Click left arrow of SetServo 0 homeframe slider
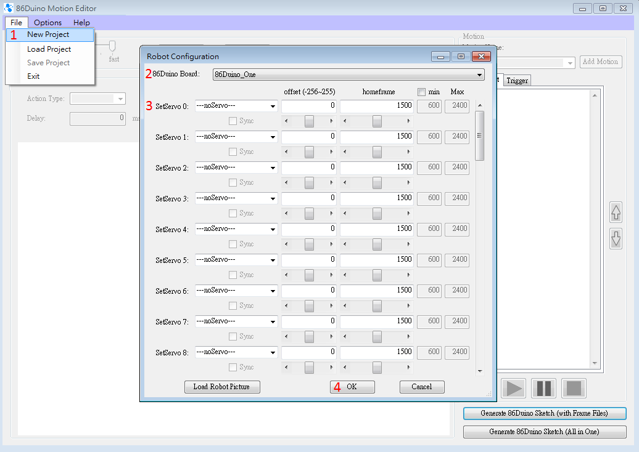 pos(345,121)
